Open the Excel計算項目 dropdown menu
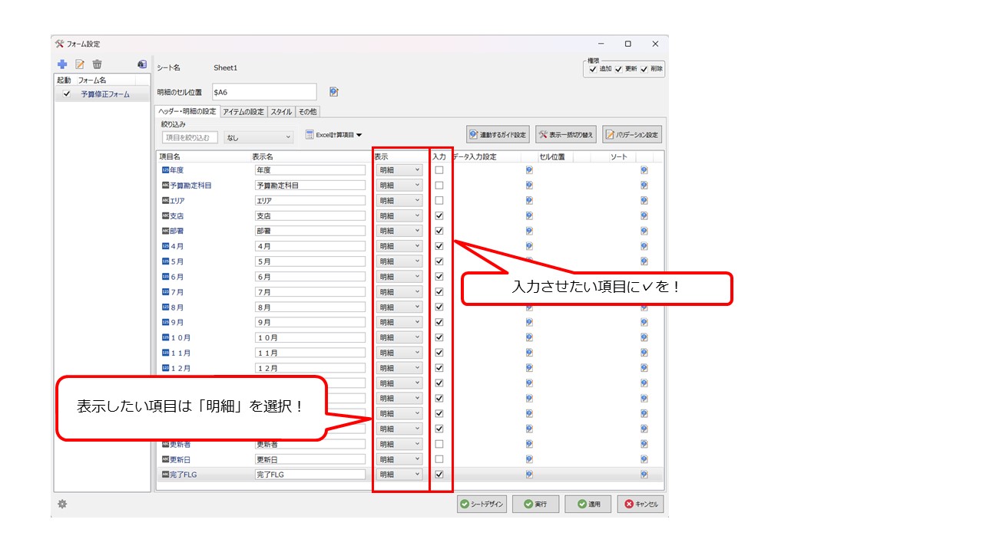The image size is (983, 552). (x=334, y=135)
